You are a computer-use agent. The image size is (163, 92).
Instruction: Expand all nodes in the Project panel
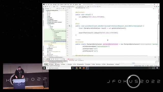point(59,8)
